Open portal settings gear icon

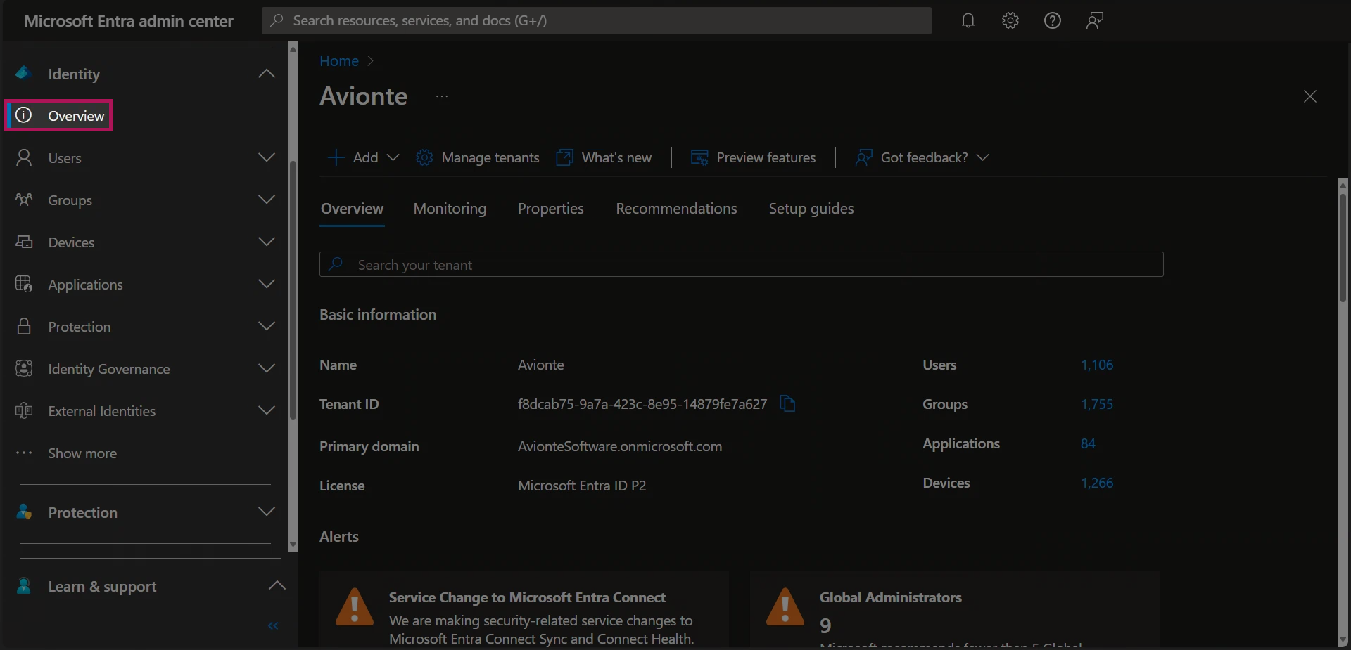1010,20
